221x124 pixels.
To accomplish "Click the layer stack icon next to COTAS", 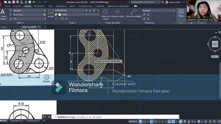I will coord(56,14).
